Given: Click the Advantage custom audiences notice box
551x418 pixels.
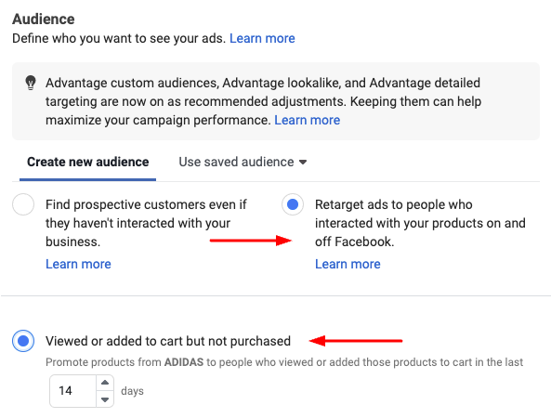Looking at the screenshot, I should [276, 101].
